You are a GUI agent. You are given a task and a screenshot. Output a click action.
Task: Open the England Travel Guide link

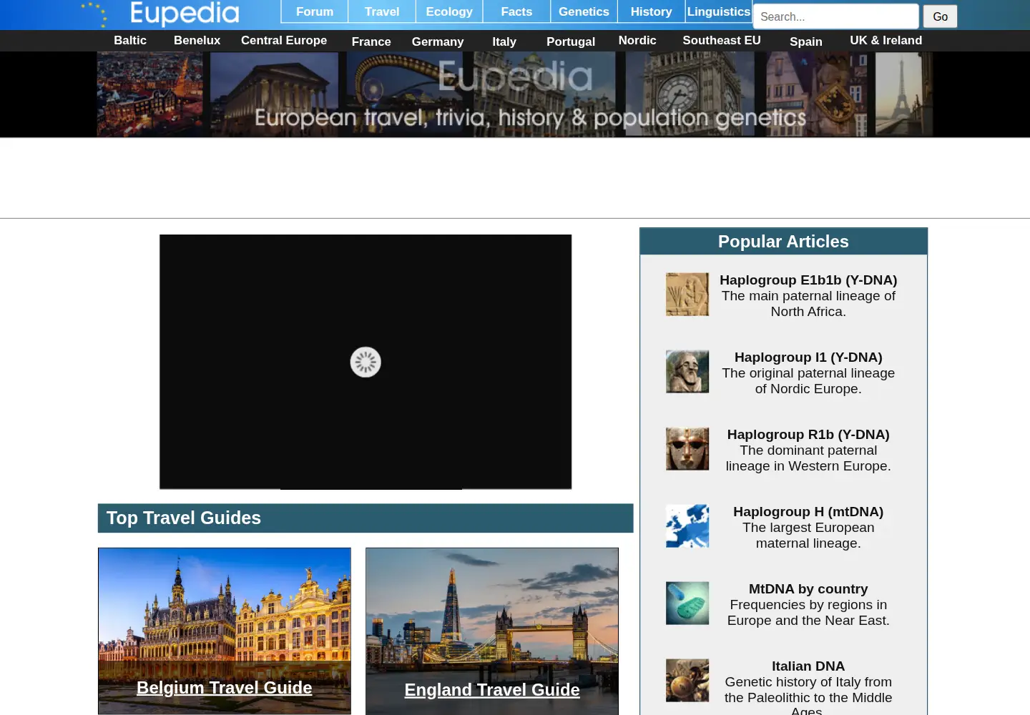point(492,690)
